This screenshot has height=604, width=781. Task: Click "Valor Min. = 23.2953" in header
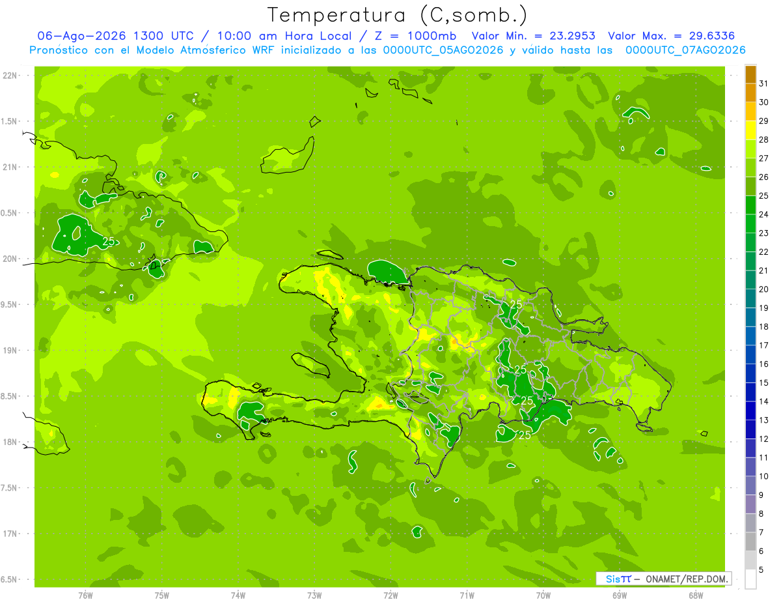pyautogui.click(x=534, y=36)
